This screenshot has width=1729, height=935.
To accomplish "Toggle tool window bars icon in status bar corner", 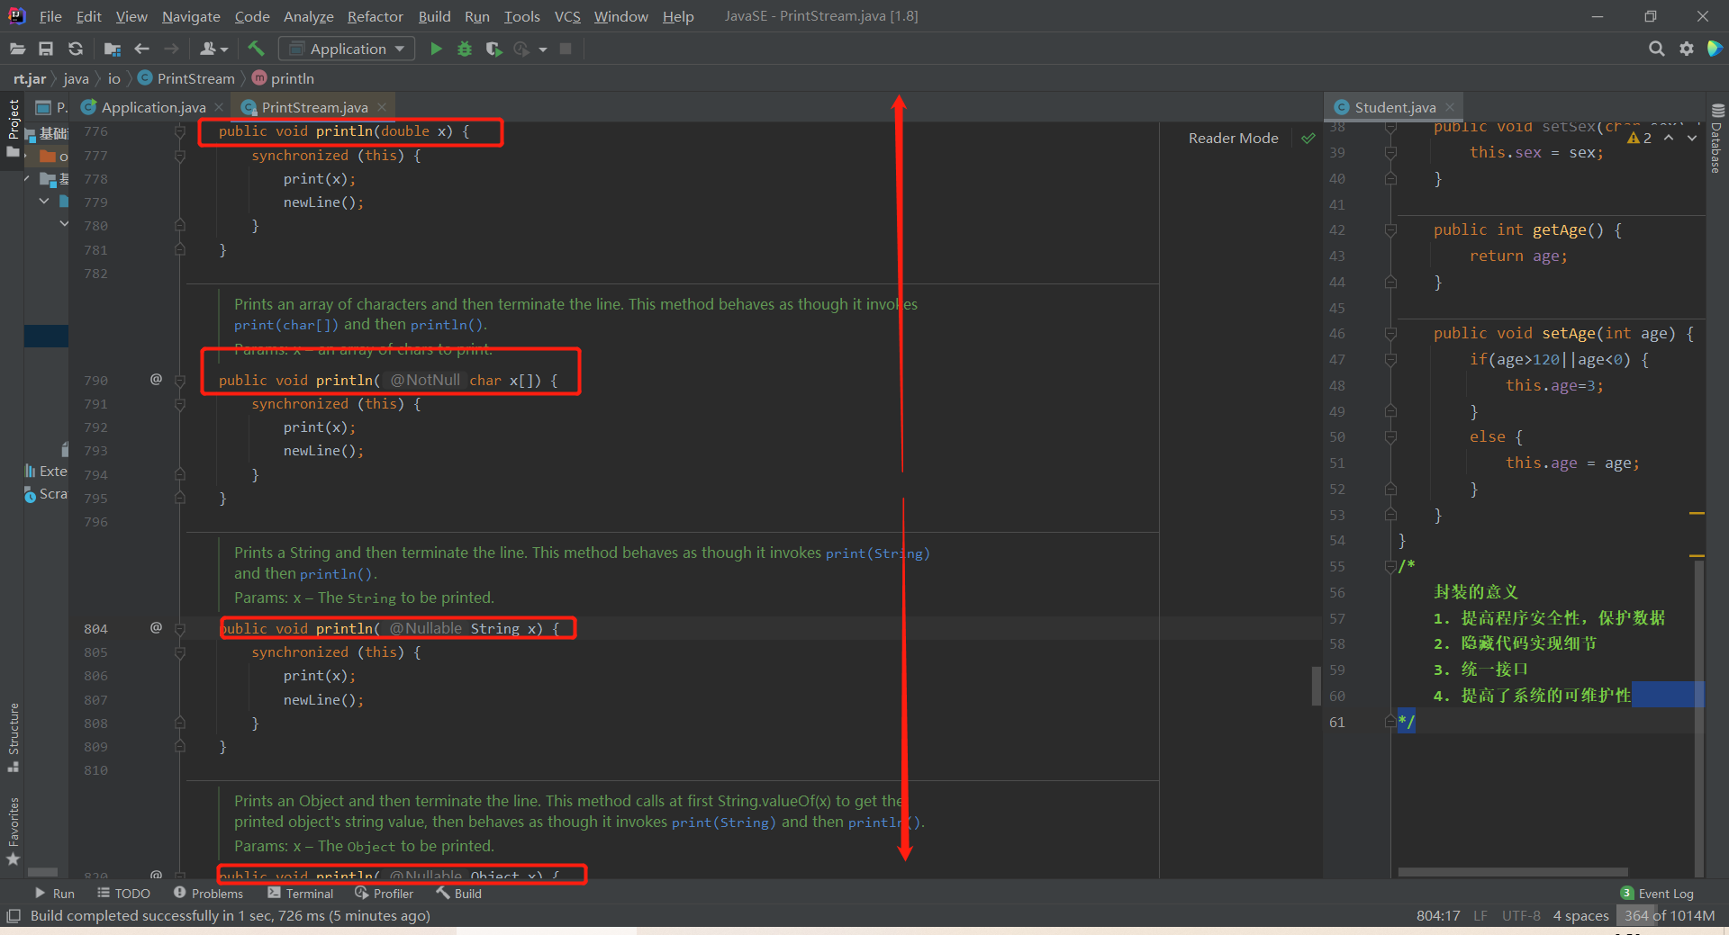I will 13,915.
